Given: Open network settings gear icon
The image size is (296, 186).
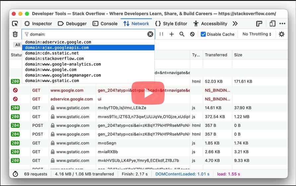Looking at the screenshot, I should click(x=281, y=34).
